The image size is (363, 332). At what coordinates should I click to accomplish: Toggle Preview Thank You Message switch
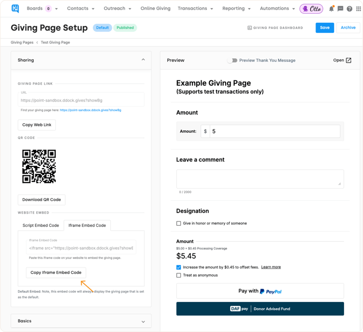point(232,60)
